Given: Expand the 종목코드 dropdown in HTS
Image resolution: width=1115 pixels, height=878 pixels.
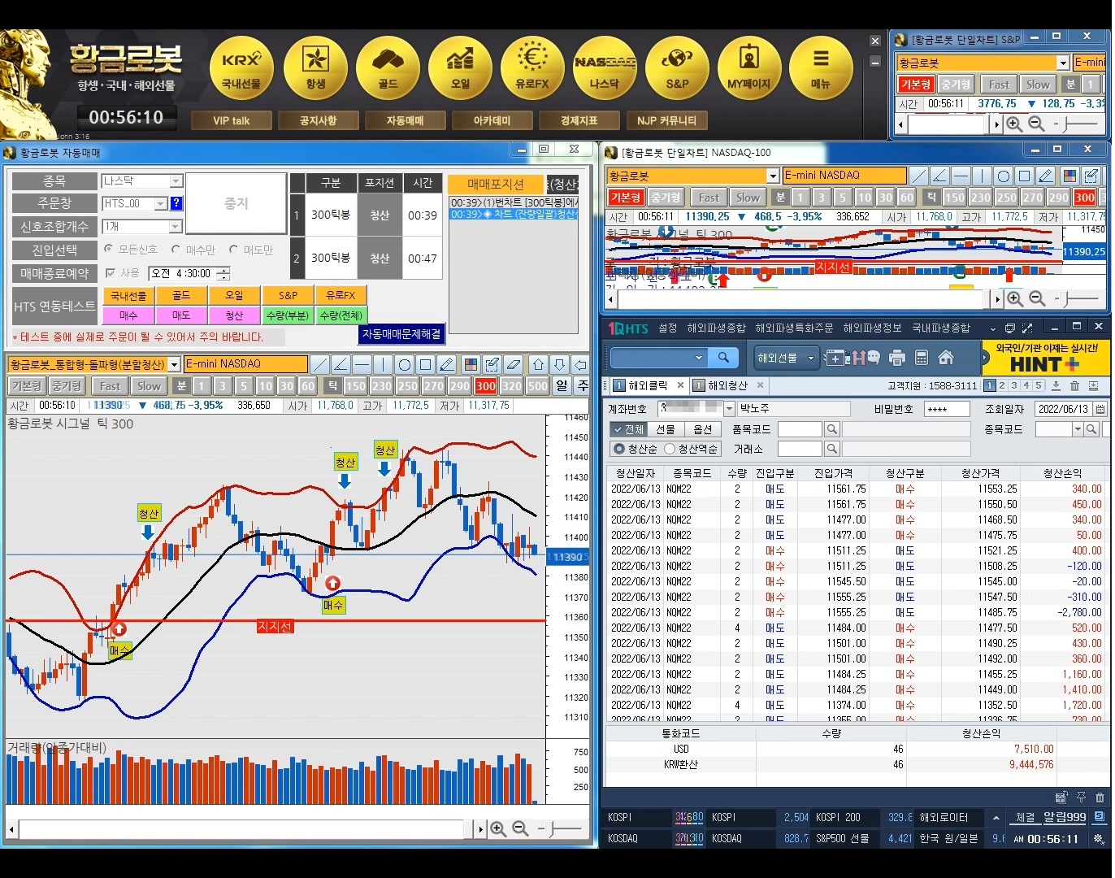Looking at the screenshot, I should 1078,429.
